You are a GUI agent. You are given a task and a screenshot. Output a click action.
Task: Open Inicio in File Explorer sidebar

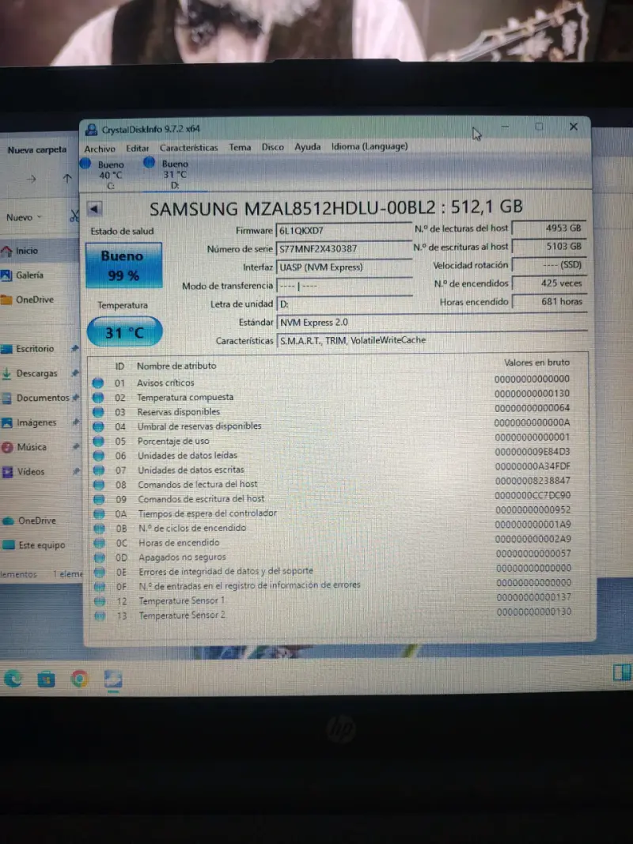click(27, 251)
